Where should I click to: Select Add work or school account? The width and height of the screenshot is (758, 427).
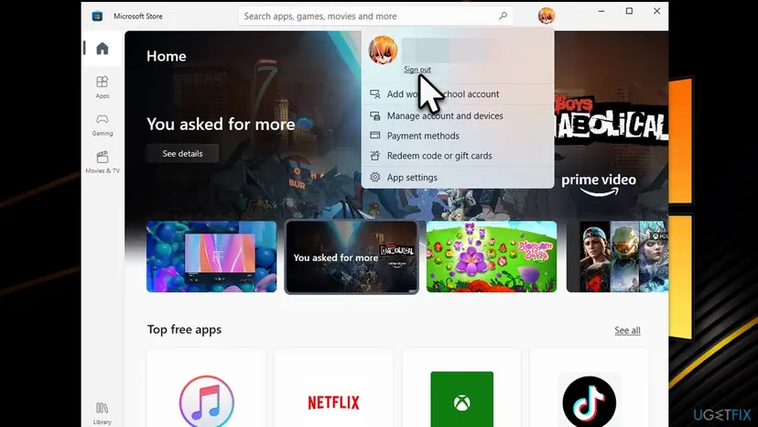pos(458,93)
